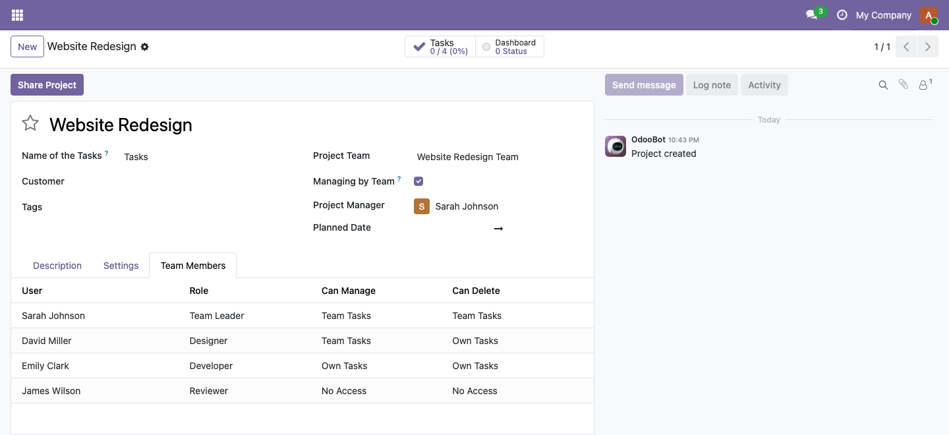This screenshot has height=435, width=949.
Task: Go to next record arrow
Action: [x=927, y=47]
